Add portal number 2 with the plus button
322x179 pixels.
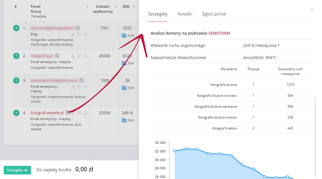[16, 56]
